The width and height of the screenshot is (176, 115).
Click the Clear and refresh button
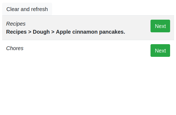point(27,9)
